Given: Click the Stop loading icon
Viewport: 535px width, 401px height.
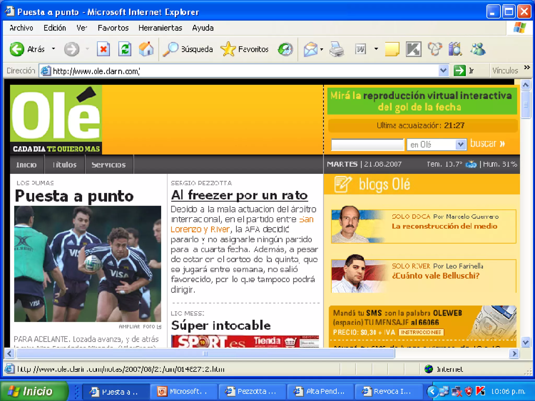Looking at the screenshot, I should 103,49.
